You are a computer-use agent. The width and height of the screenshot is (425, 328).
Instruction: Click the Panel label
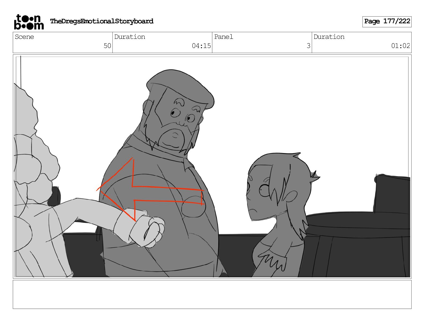coord(224,37)
